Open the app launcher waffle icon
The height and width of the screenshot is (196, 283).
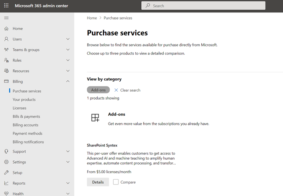click(6, 6)
